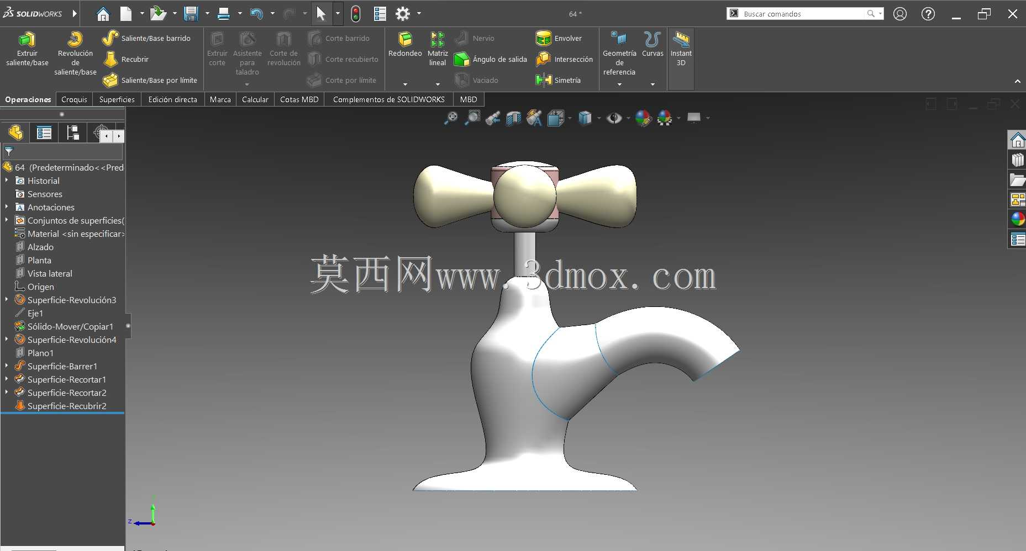The width and height of the screenshot is (1026, 551).
Task: Open the Croquis tab
Action: coord(74,99)
